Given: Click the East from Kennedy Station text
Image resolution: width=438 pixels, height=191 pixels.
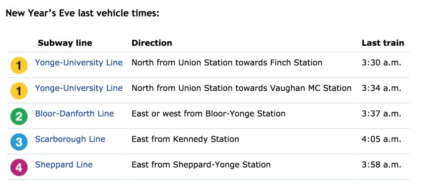Looking at the screenshot, I should tap(185, 139).
